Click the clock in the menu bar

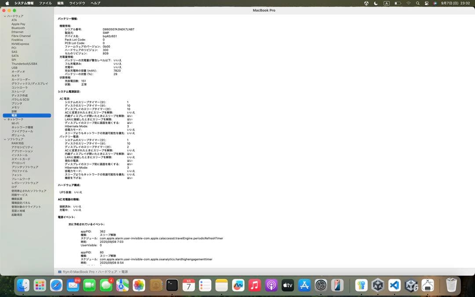(x=456, y=3)
